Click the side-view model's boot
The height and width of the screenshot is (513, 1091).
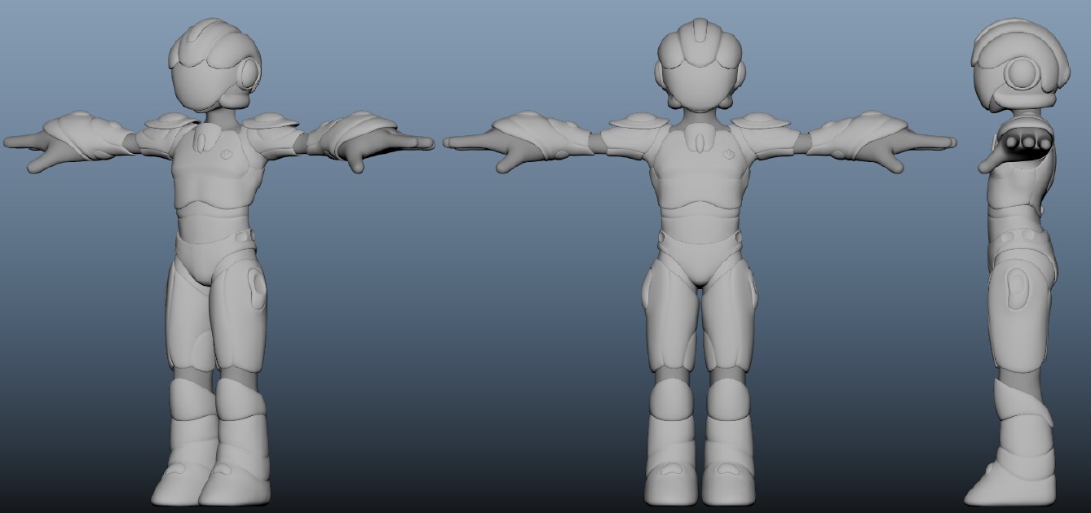point(1014,456)
